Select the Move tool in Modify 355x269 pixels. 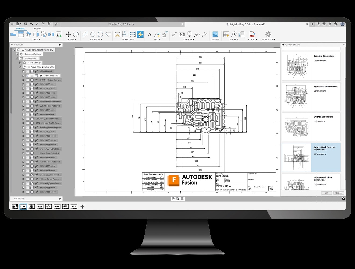[x=68, y=34]
